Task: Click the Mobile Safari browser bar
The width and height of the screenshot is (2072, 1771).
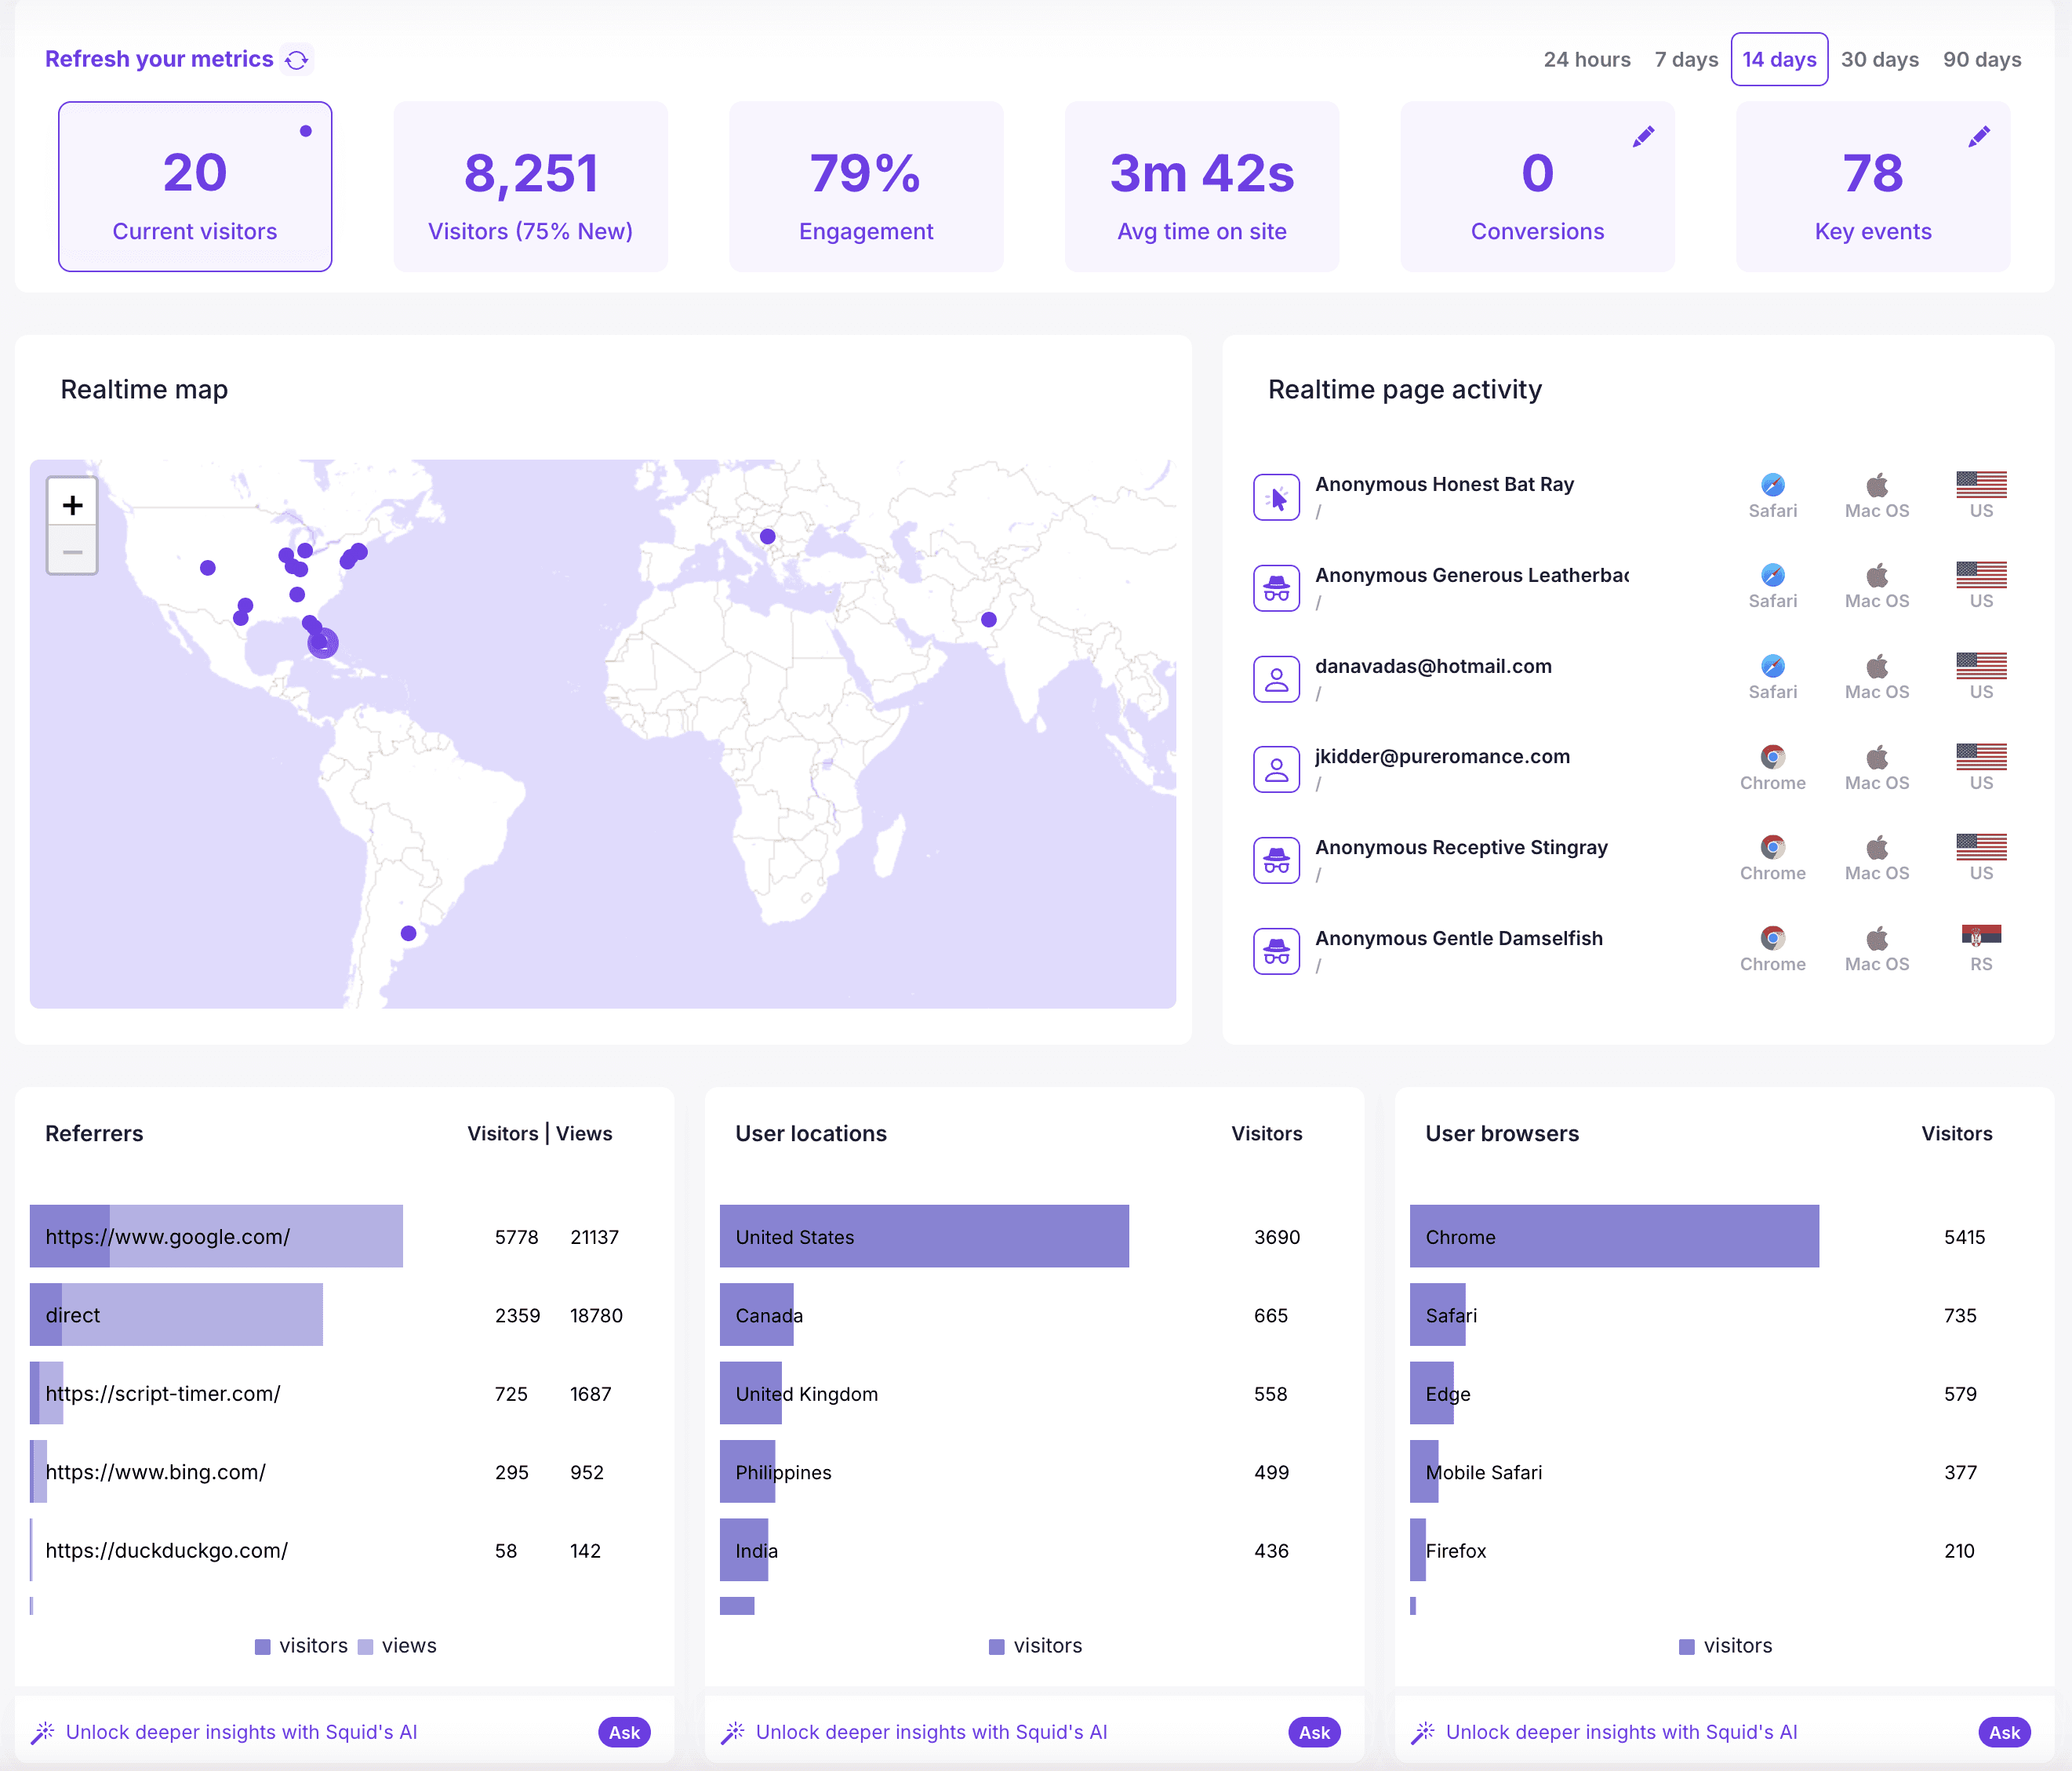Action: 1424,1471
